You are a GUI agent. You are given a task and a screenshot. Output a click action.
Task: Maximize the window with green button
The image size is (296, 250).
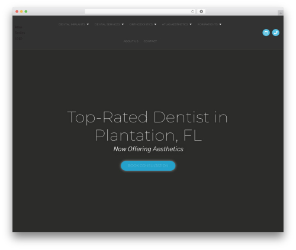click(26, 11)
